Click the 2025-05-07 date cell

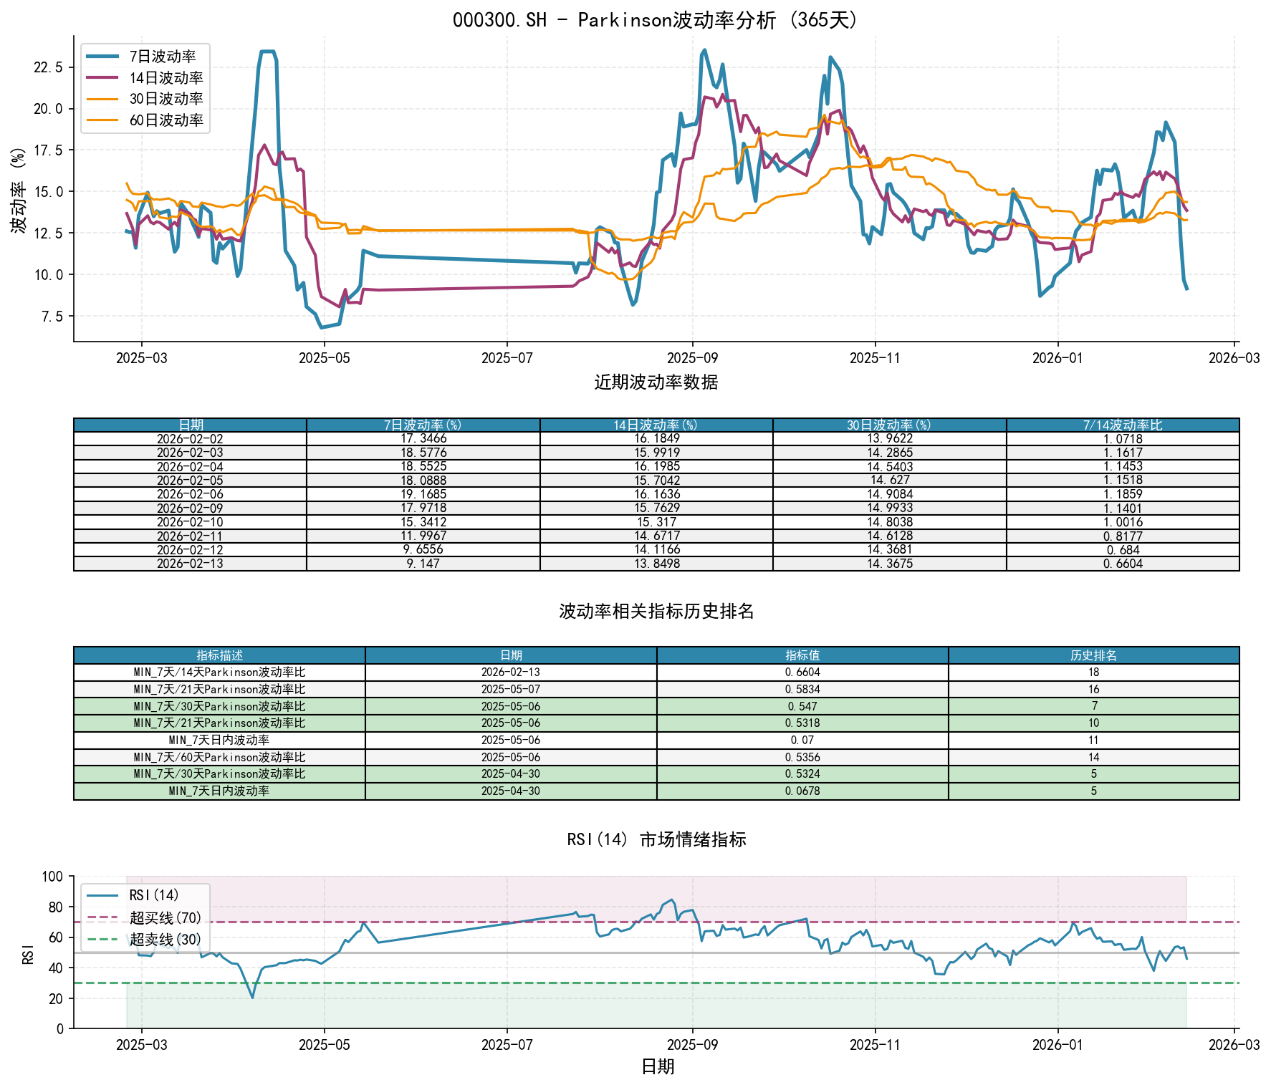point(510,689)
